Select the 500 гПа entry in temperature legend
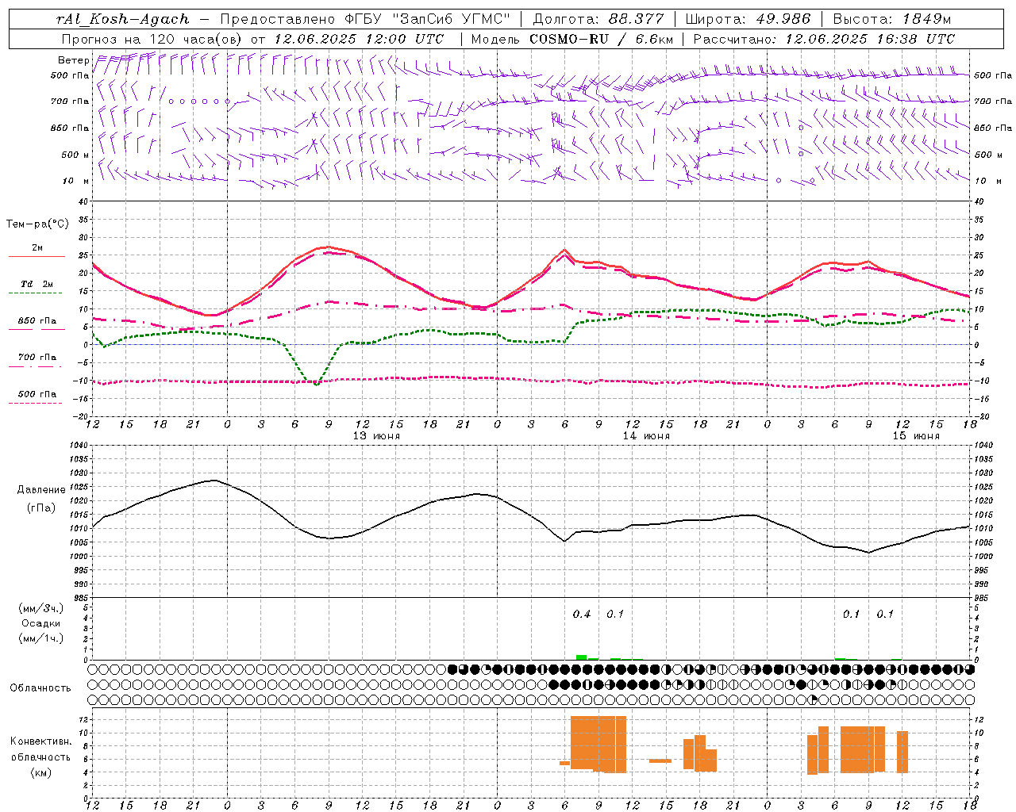This screenshot has height=812, width=1016. (37, 394)
